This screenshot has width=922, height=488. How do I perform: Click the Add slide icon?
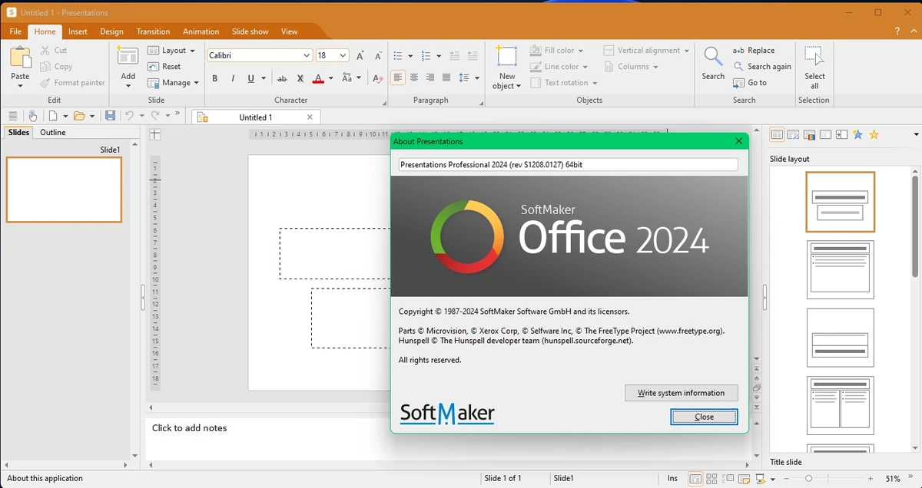click(128, 58)
